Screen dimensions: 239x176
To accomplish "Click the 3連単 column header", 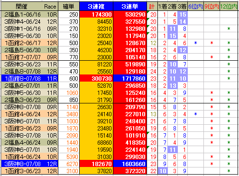I will (x=130, y=7).
